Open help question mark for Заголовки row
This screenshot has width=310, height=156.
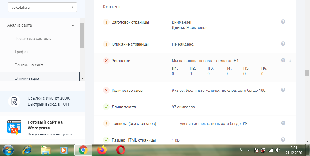283,60
